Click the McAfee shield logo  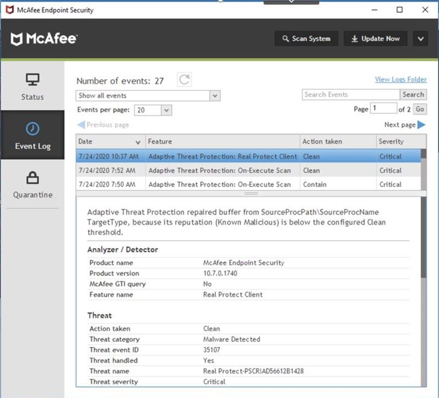point(17,38)
